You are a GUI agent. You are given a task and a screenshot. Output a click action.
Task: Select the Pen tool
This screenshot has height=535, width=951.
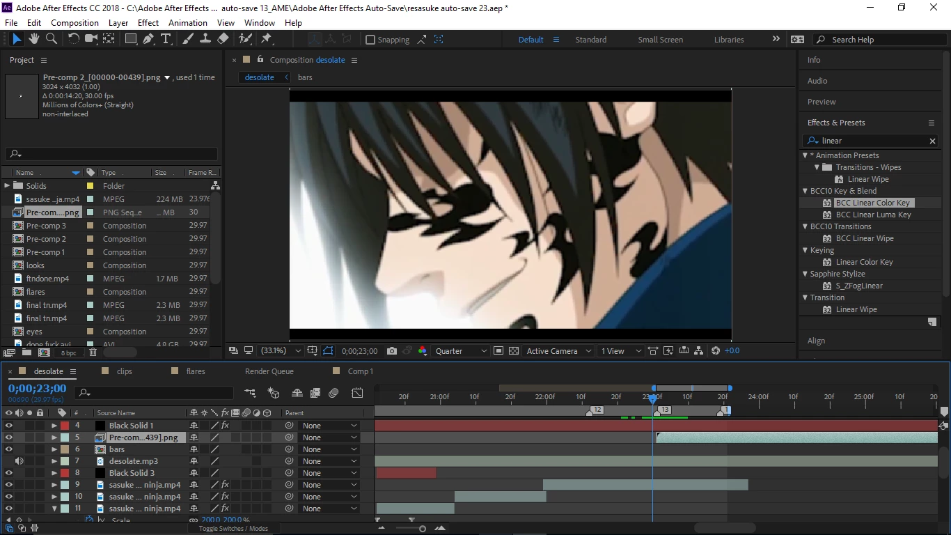point(148,39)
